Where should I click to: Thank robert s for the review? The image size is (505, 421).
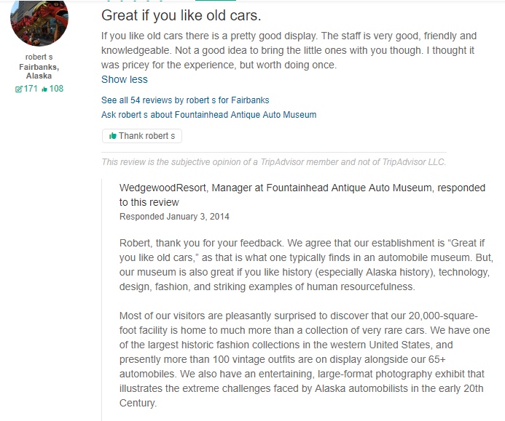click(x=142, y=136)
